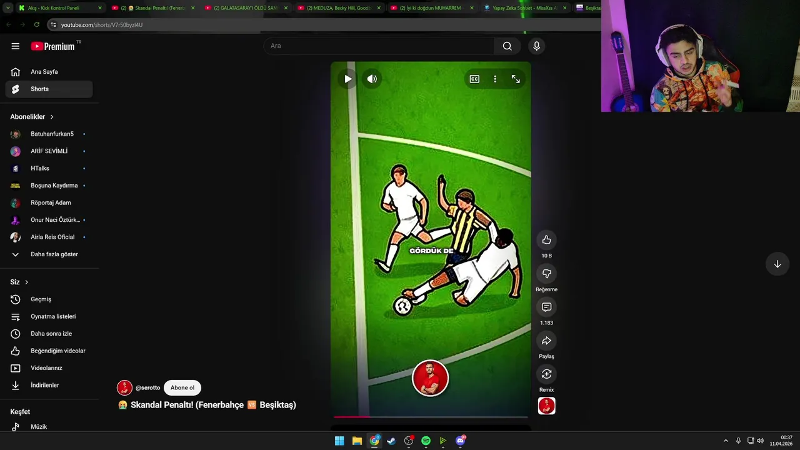Open Boşuna Kaydırma subscription channel
This screenshot has width=800, height=450.
point(49,186)
